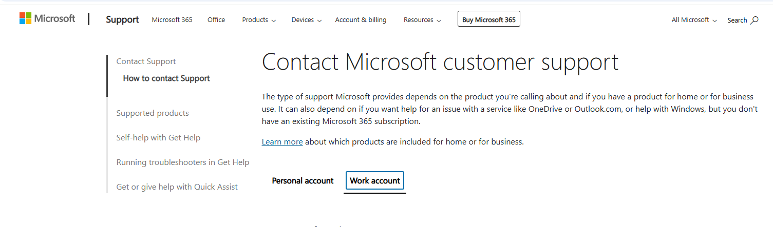
Task: Select Contact Support in the sidebar
Action: coord(146,61)
